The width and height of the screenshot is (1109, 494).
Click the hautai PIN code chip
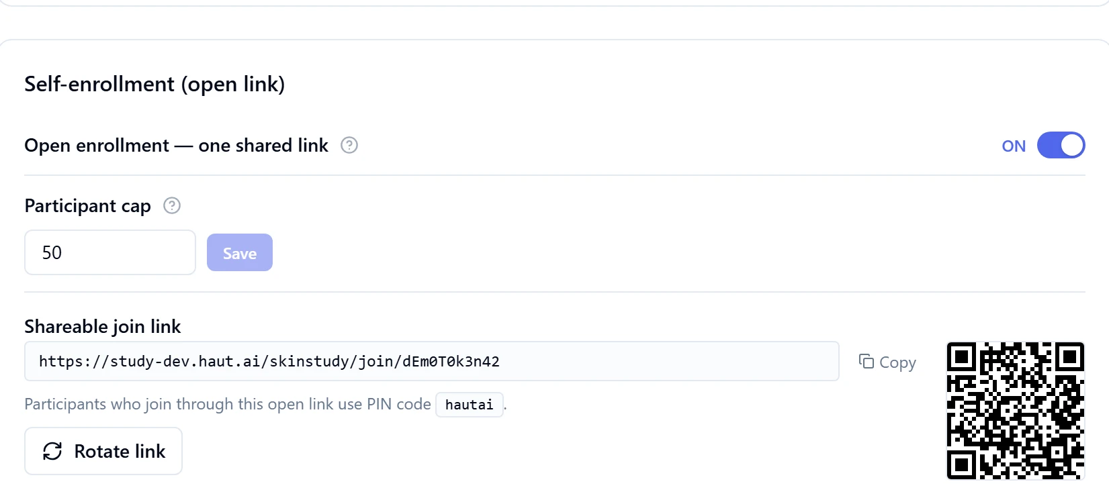470,405
